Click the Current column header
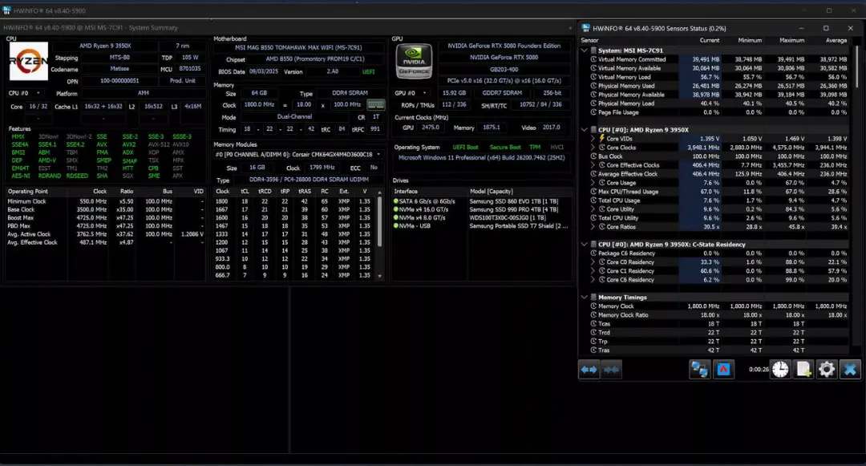The height and width of the screenshot is (466, 866). point(709,40)
